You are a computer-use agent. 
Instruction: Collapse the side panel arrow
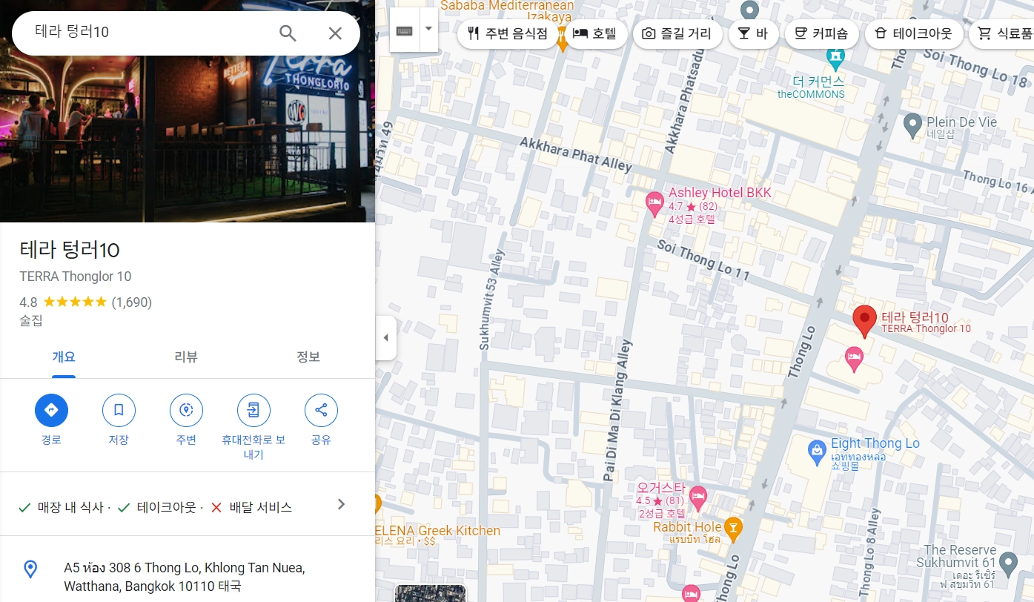(385, 338)
